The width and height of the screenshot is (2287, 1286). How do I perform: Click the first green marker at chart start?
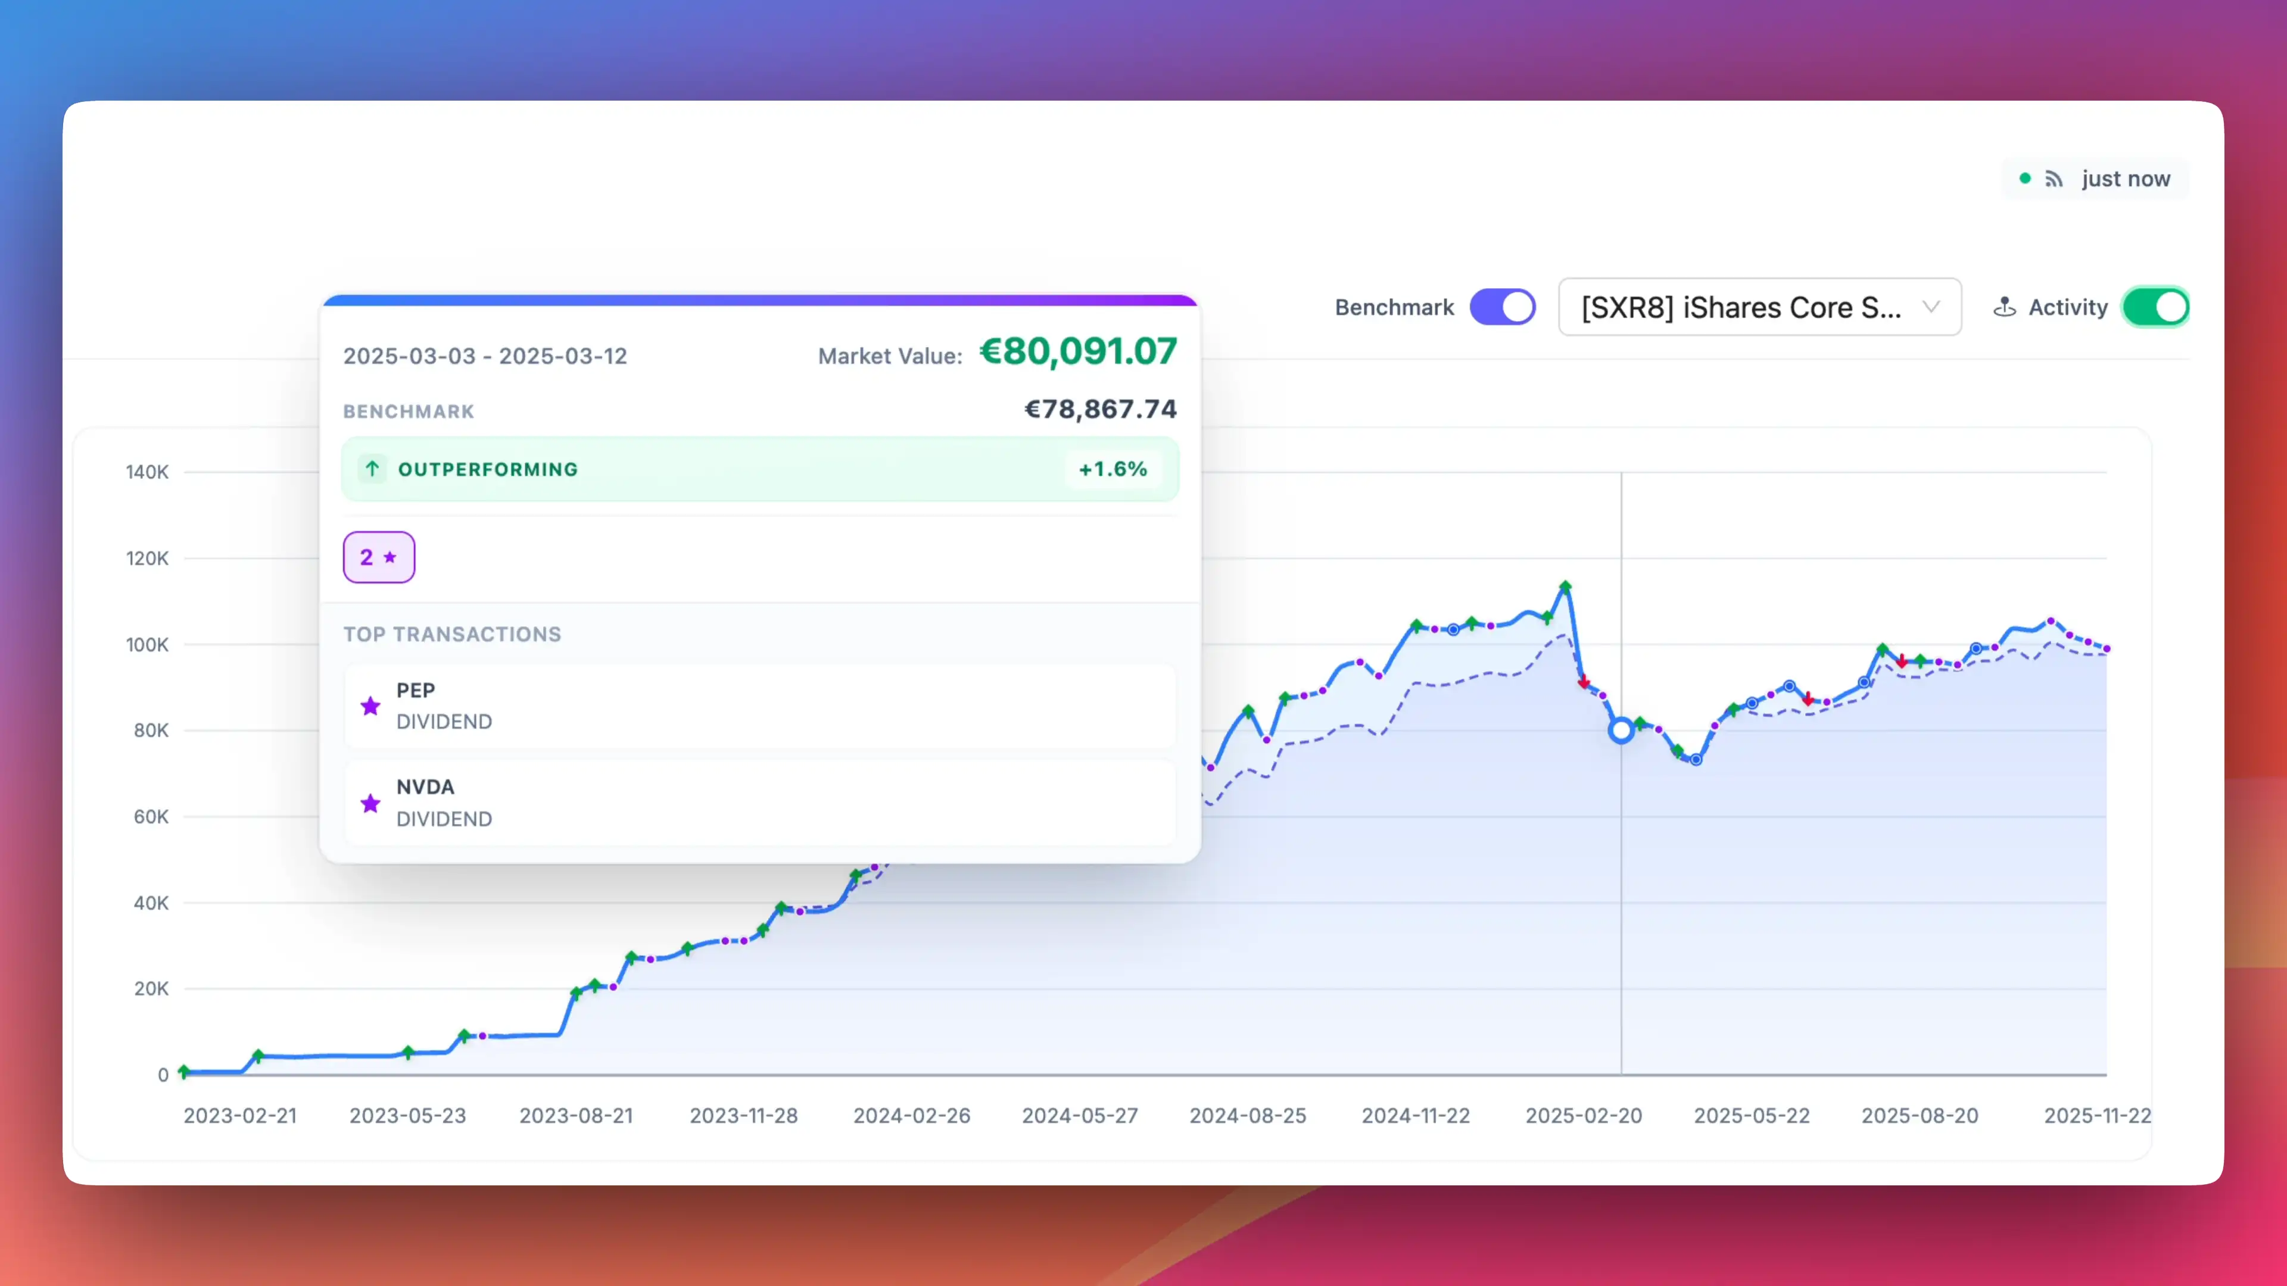tap(184, 1070)
